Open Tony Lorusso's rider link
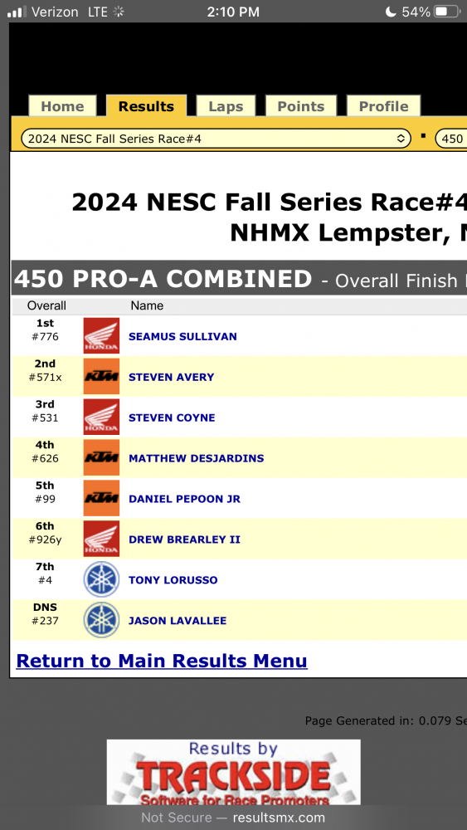 point(173,580)
